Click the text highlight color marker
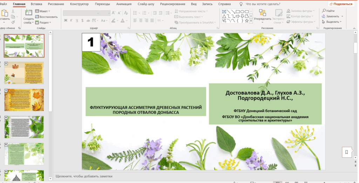 (x=113, y=20)
